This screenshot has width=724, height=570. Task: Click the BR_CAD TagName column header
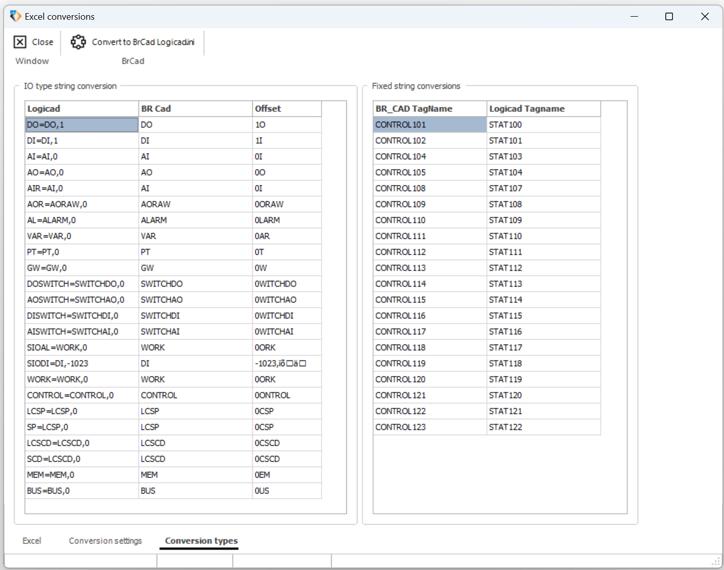(430, 109)
